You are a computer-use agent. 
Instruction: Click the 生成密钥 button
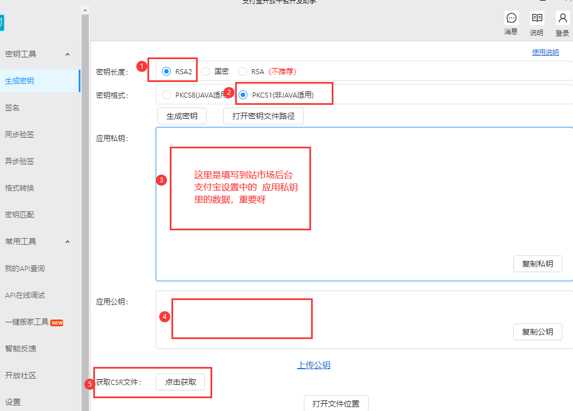click(182, 116)
